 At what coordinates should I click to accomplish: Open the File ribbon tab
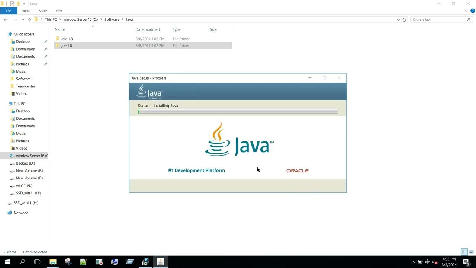point(9,11)
